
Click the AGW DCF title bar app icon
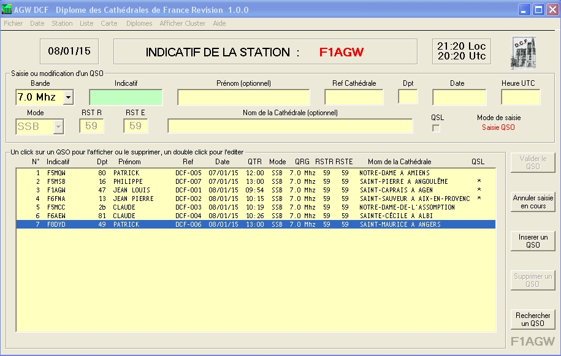pyautogui.click(x=7, y=9)
